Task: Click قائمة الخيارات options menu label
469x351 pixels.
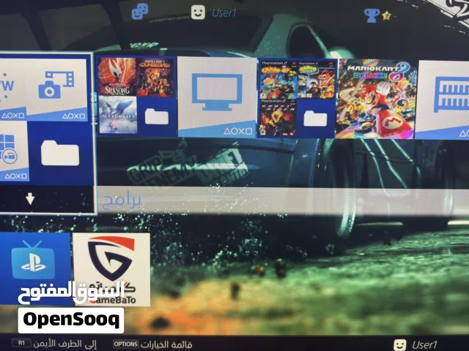Action: click(166, 344)
